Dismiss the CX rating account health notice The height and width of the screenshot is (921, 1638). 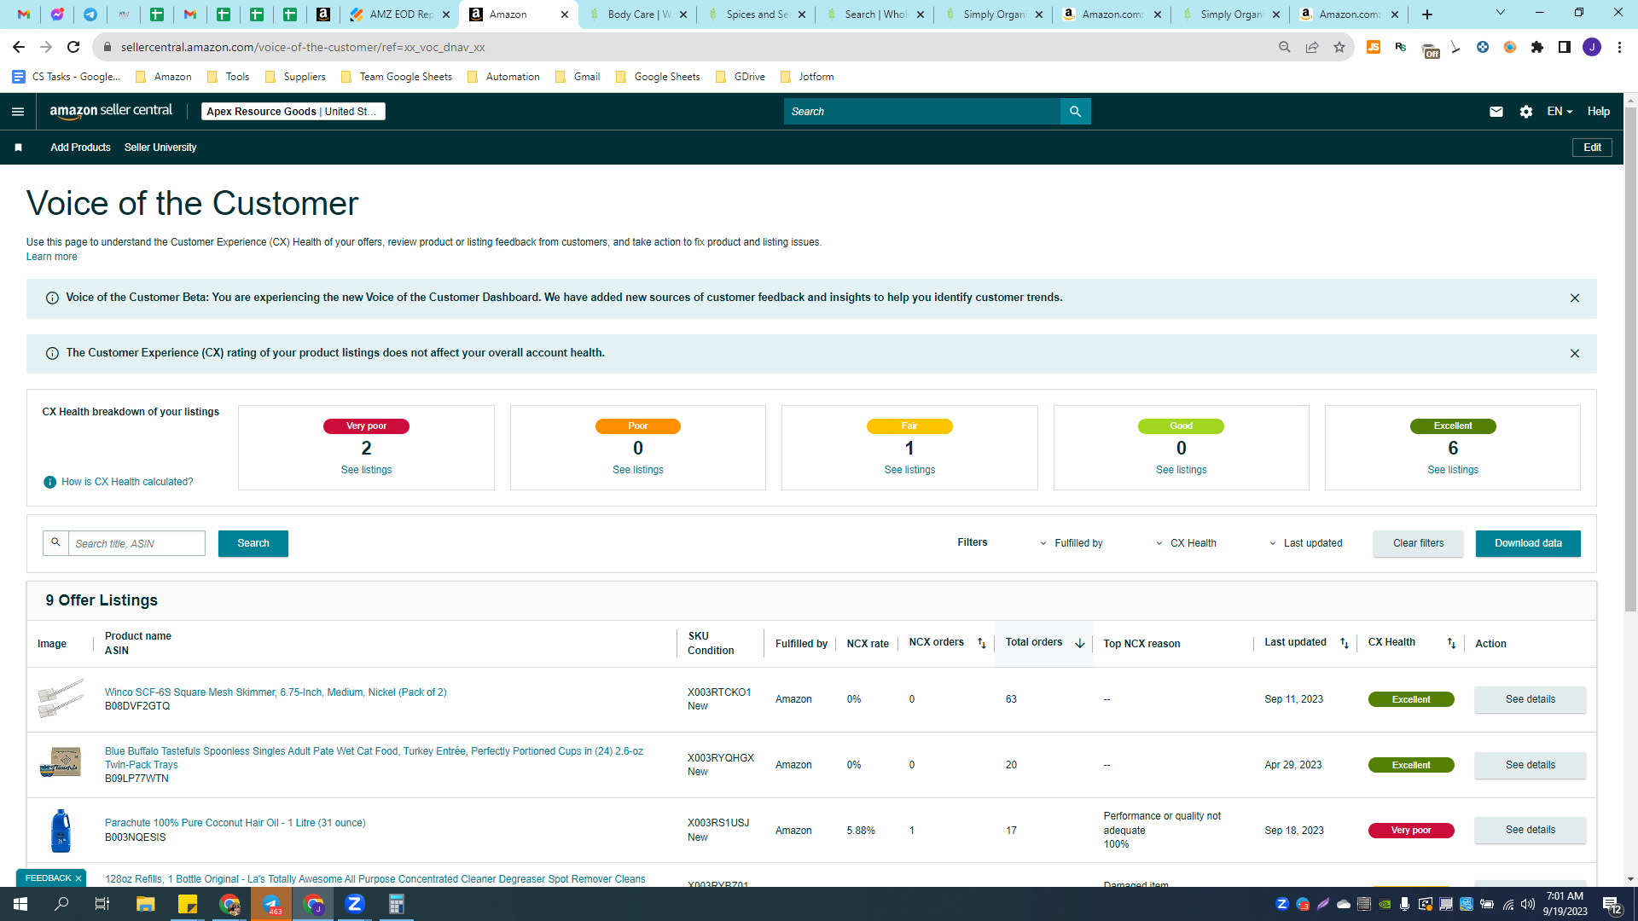(x=1575, y=354)
